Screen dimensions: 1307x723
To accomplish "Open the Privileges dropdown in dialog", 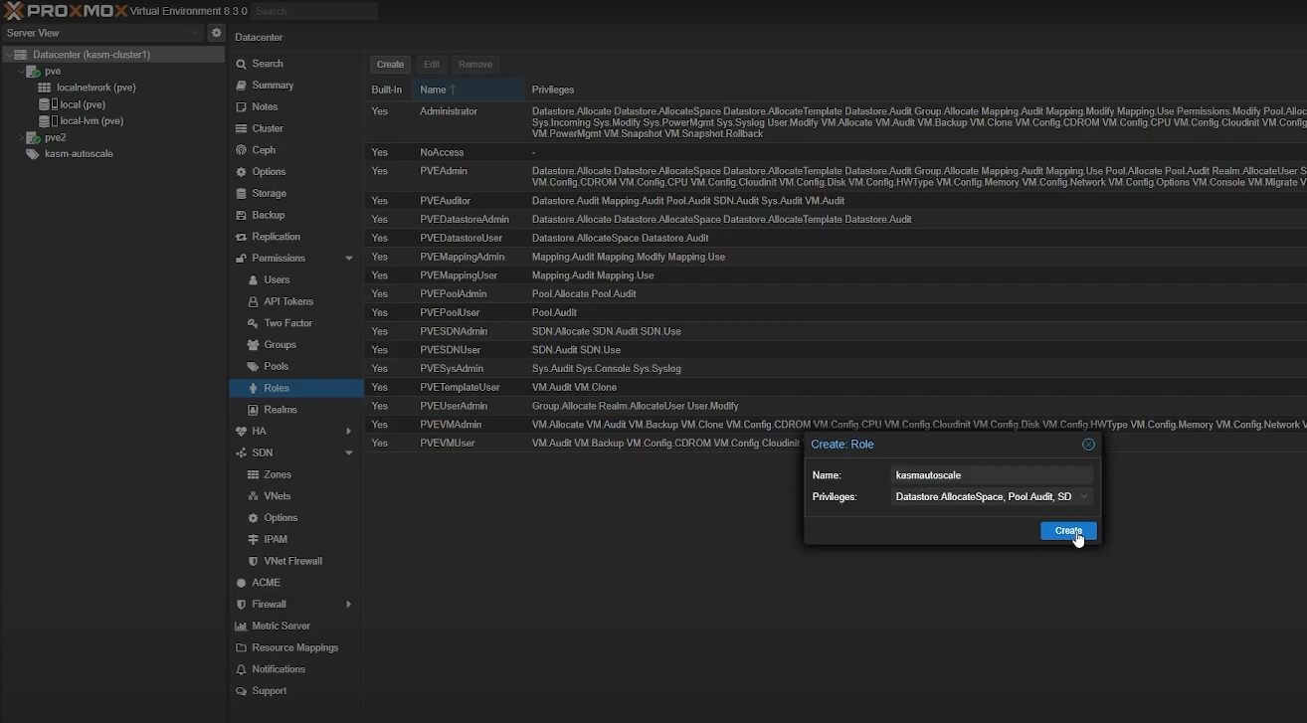I will [1083, 496].
